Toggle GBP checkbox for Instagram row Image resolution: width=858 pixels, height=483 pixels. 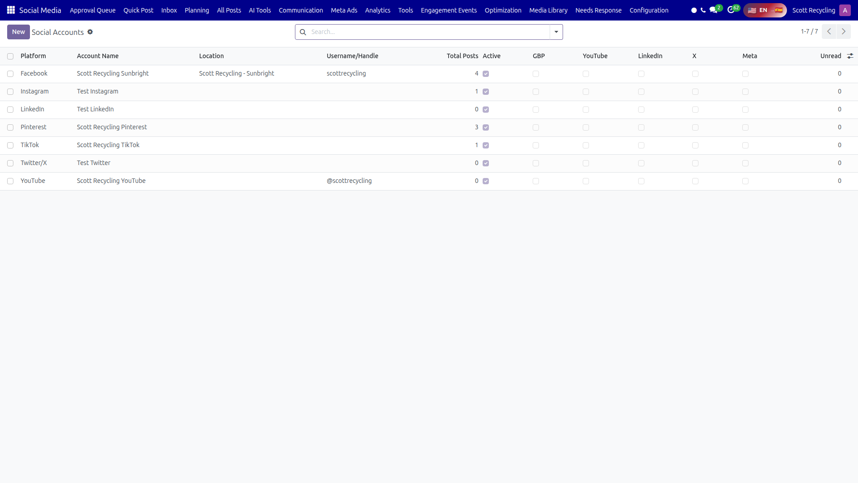536,92
